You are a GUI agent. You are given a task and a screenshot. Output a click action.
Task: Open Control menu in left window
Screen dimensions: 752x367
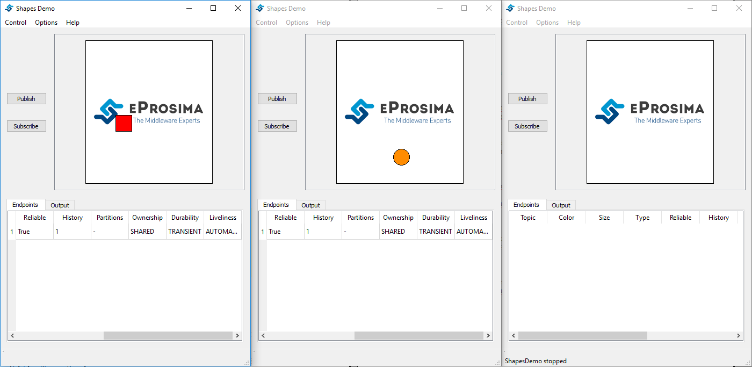click(x=16, y=23)
